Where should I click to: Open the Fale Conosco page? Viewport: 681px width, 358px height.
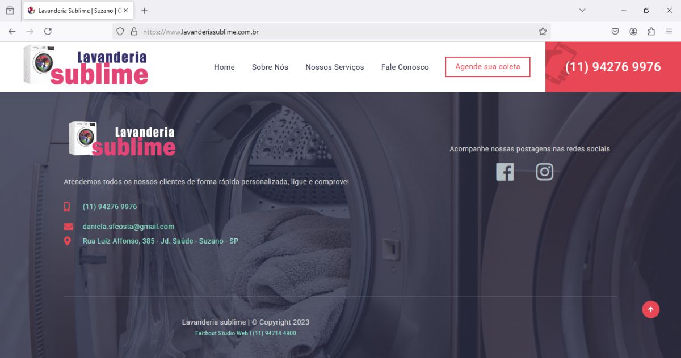405,67
